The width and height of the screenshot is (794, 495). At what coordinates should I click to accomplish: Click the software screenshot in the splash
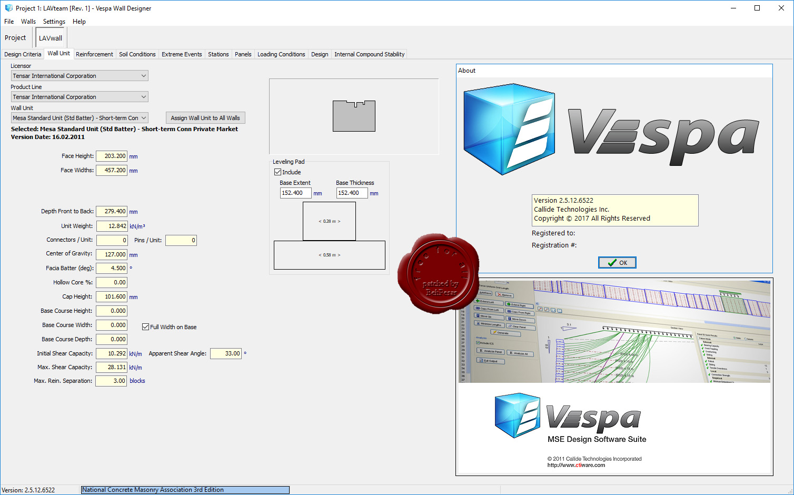pyautogui.click(x=614, y=332)
